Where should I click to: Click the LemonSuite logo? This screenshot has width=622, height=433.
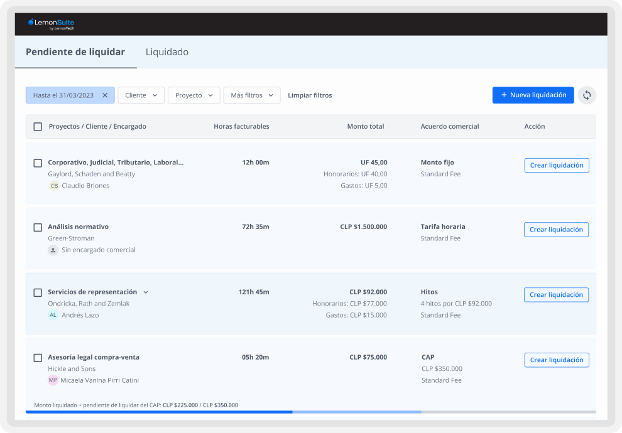click(x=51, y=24)
